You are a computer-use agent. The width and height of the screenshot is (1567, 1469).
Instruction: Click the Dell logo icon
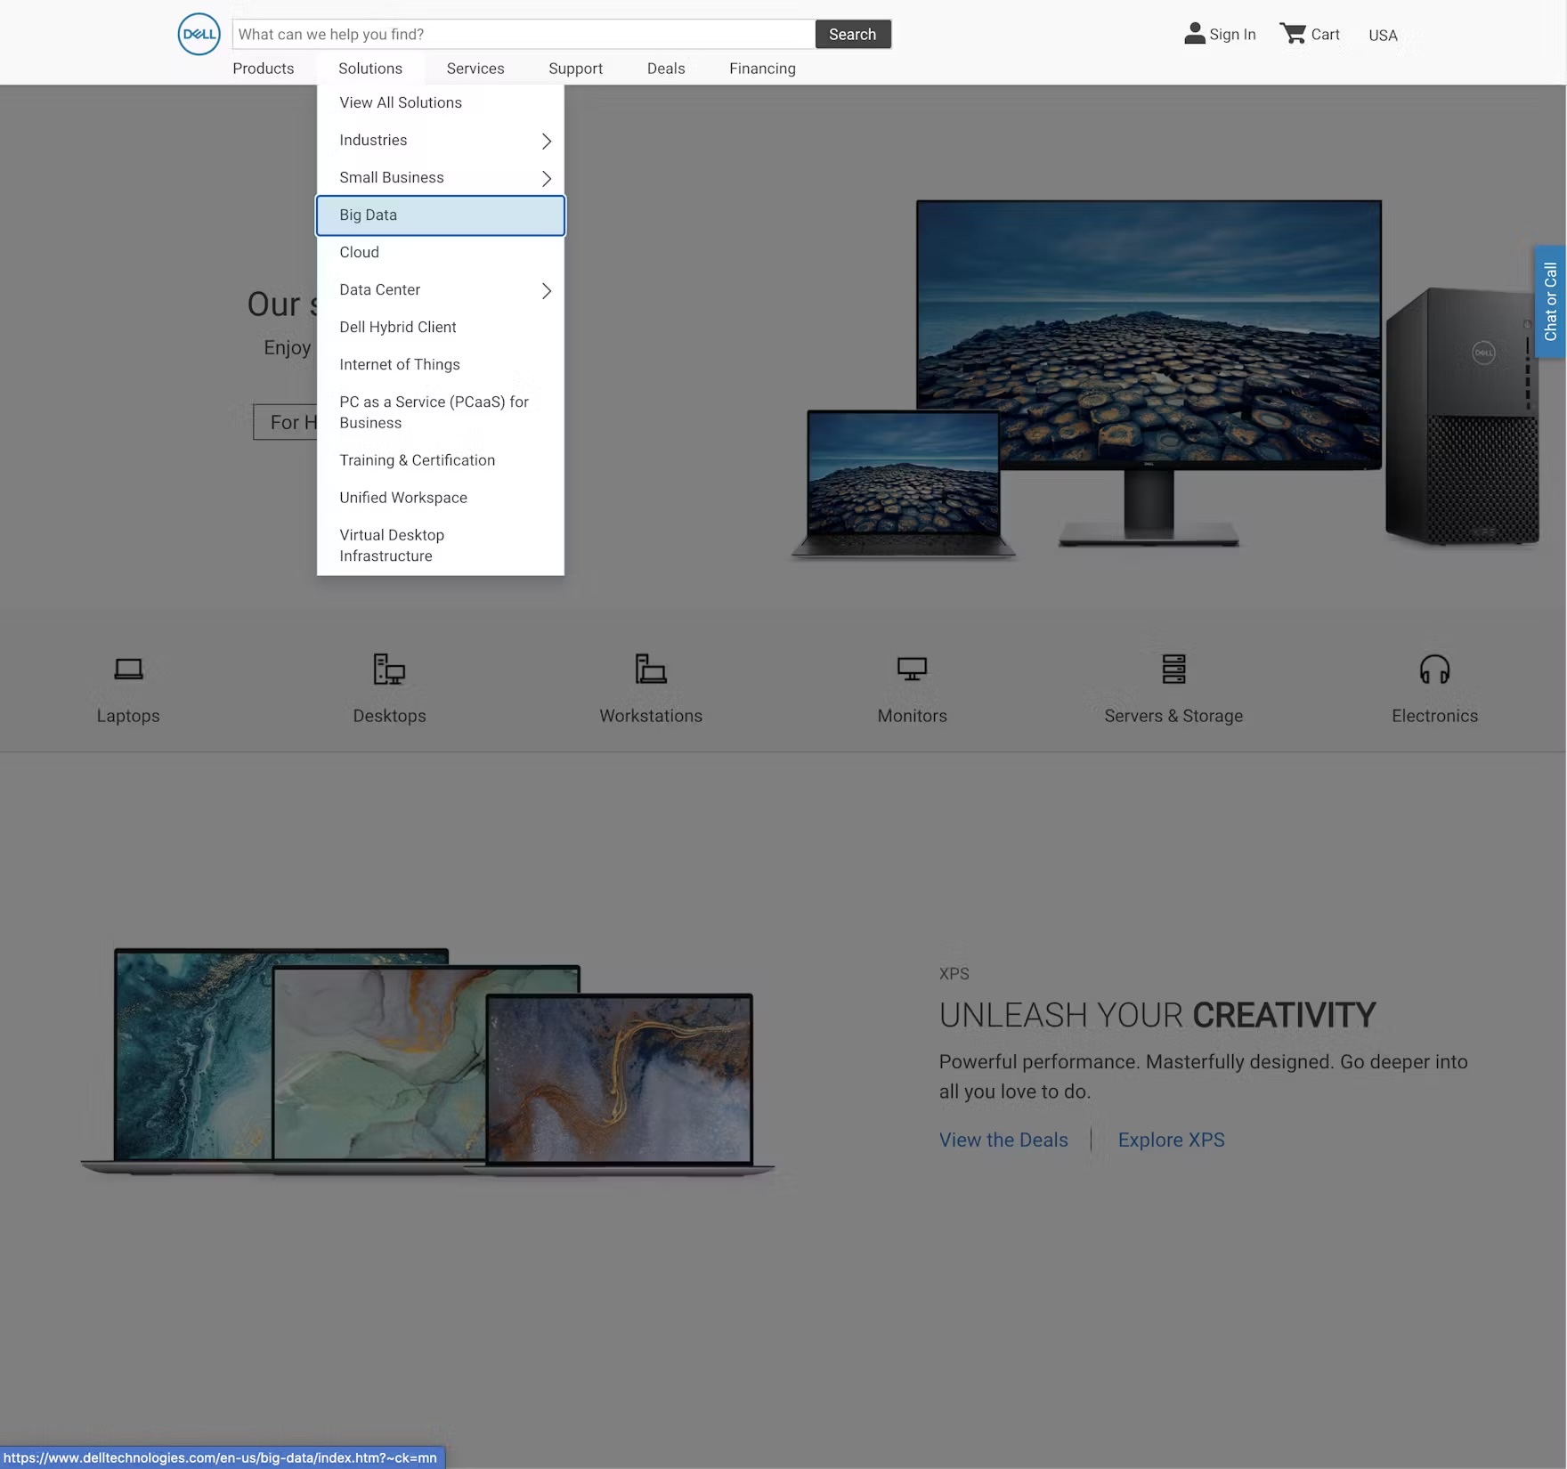pyautogui.click(x=199, y=35)
